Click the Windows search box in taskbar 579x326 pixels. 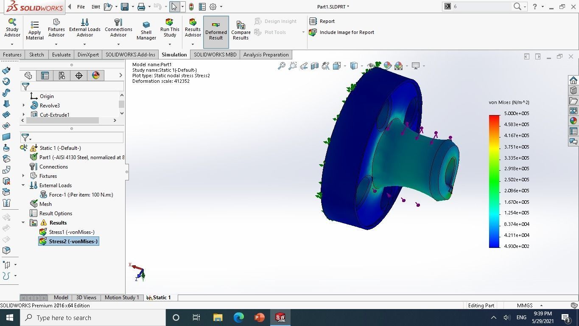(x=92, y=318)
